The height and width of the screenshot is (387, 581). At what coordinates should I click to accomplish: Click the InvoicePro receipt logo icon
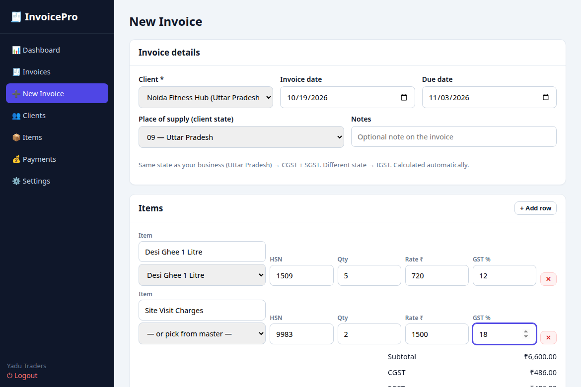pyautogui.click(x=16, y=17)
